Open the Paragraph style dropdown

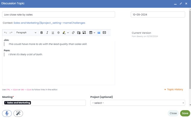pyautogui.click(x=26, y=33)
